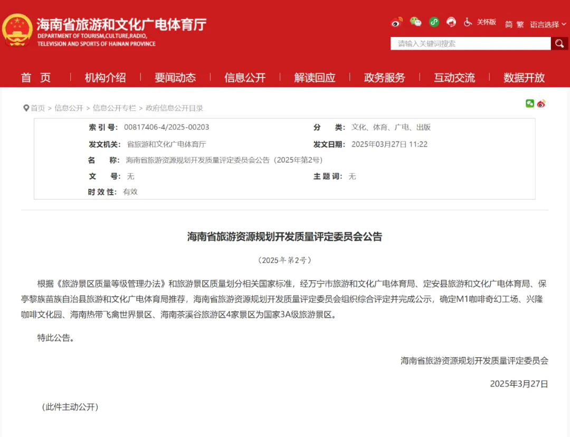Click the magnifying glass search button
This screenshot has height=437, width=570.
tap(559, 43)
